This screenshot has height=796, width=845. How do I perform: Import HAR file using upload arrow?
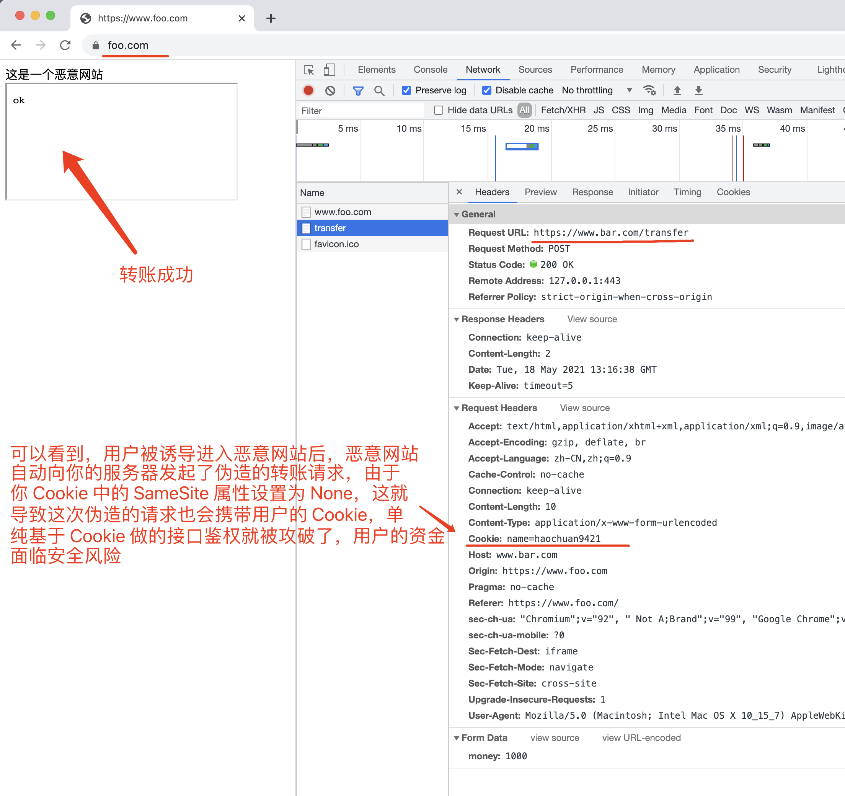tap(677, 90)
